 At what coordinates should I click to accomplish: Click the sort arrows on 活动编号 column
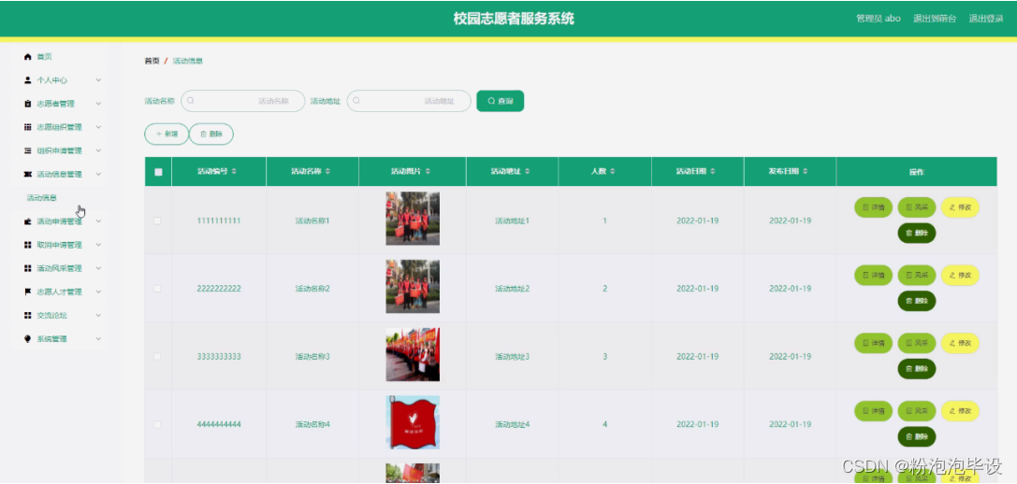click(x=234, y=172)
